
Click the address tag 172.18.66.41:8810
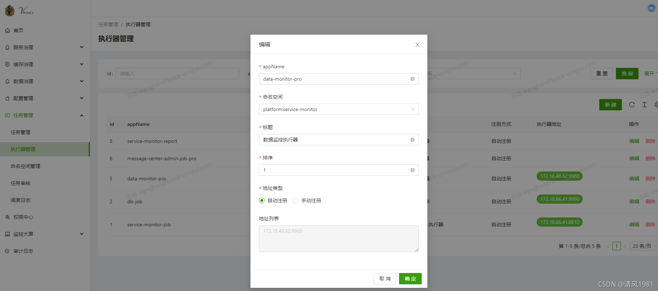coord(560,222)
